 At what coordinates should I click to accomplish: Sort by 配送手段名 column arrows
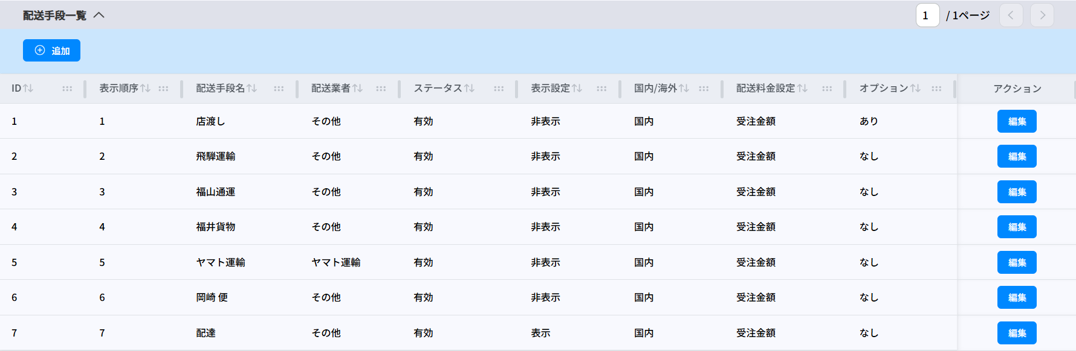251,89
